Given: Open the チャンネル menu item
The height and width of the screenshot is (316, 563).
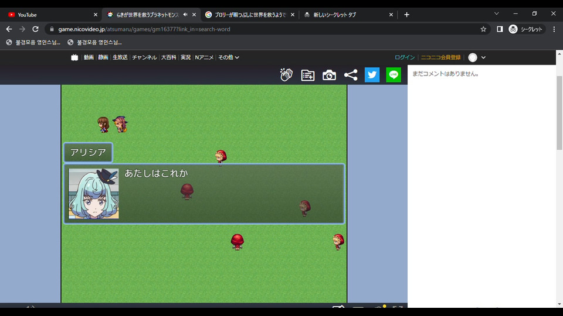Looking at the screenshot, I should [x=144, y=57].
